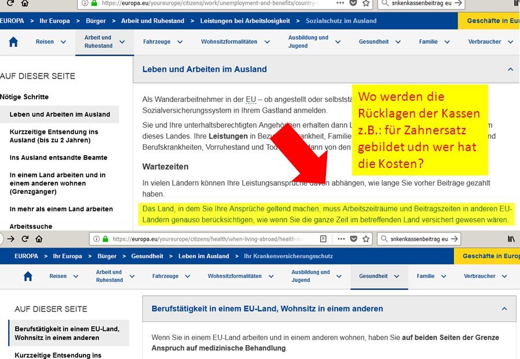Screen dimensions: 520x359
Task: Open the Familie menu in the lower page
Action: coord(426,276)
